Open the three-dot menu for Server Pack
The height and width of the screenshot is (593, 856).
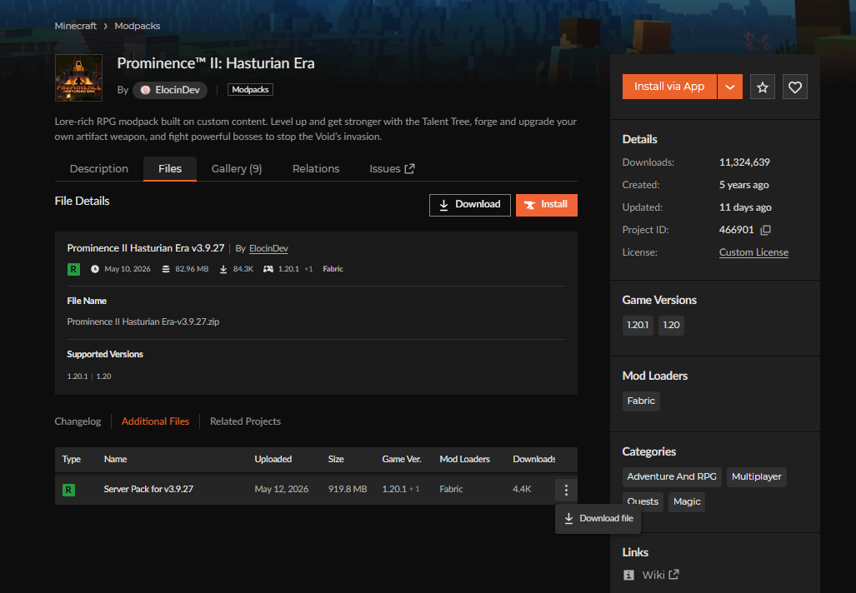566,490
